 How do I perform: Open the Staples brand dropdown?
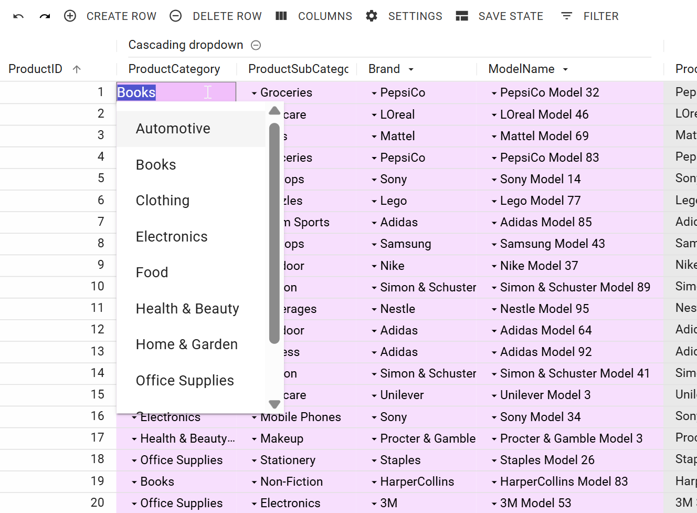coord(374,460)
